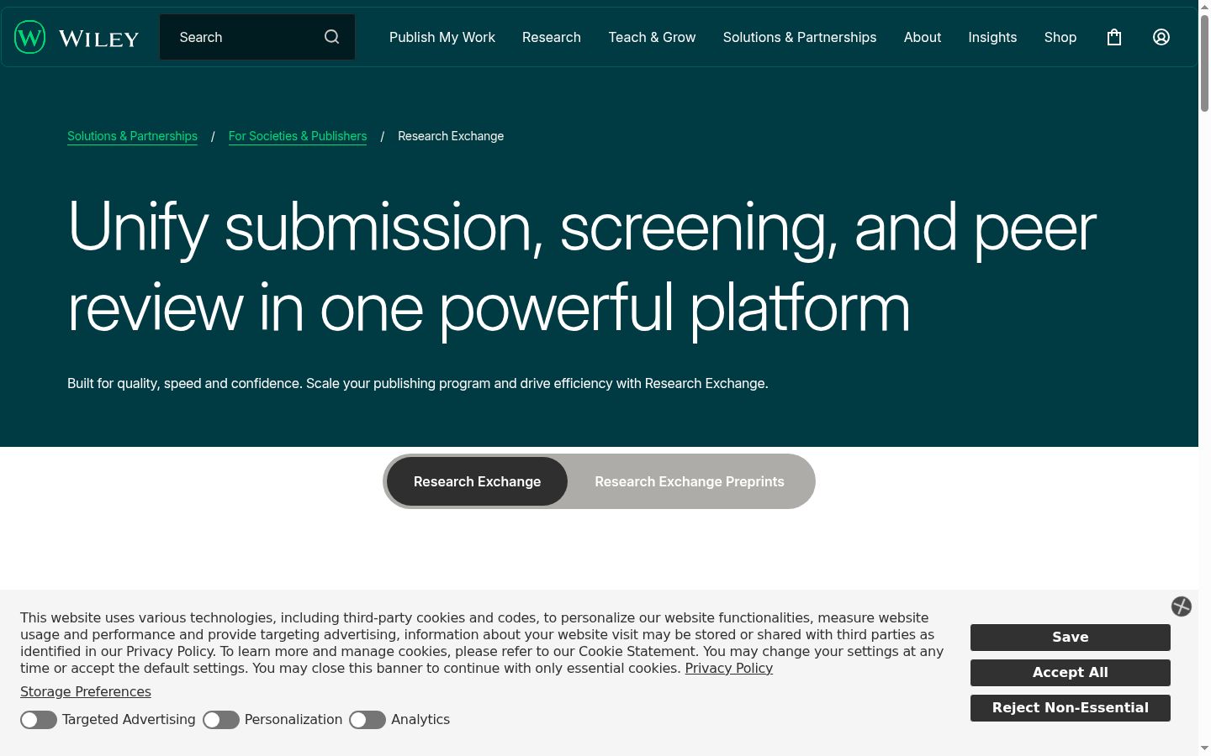The width and height of the screenshot is (1211, 756).
Task: Turn on Analytics cookies toggle
Action: [x=368, y=720]
